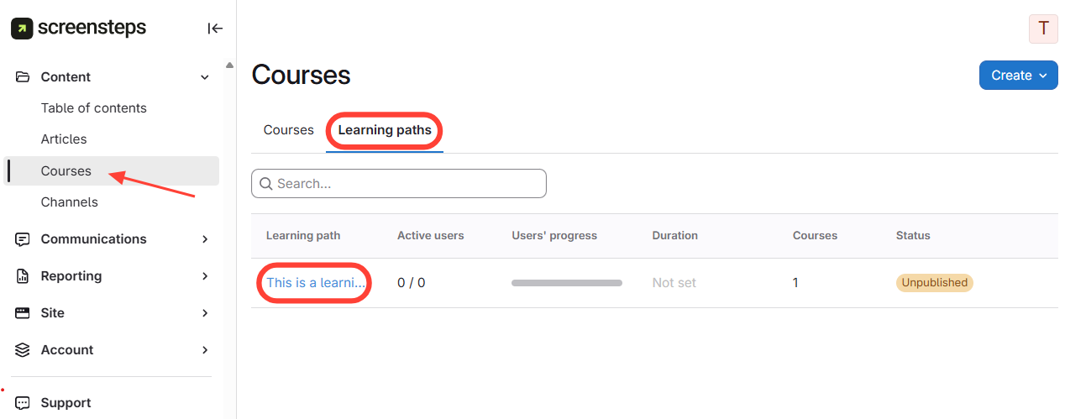Switch to the Courses tab

click(x=288, y=130)
